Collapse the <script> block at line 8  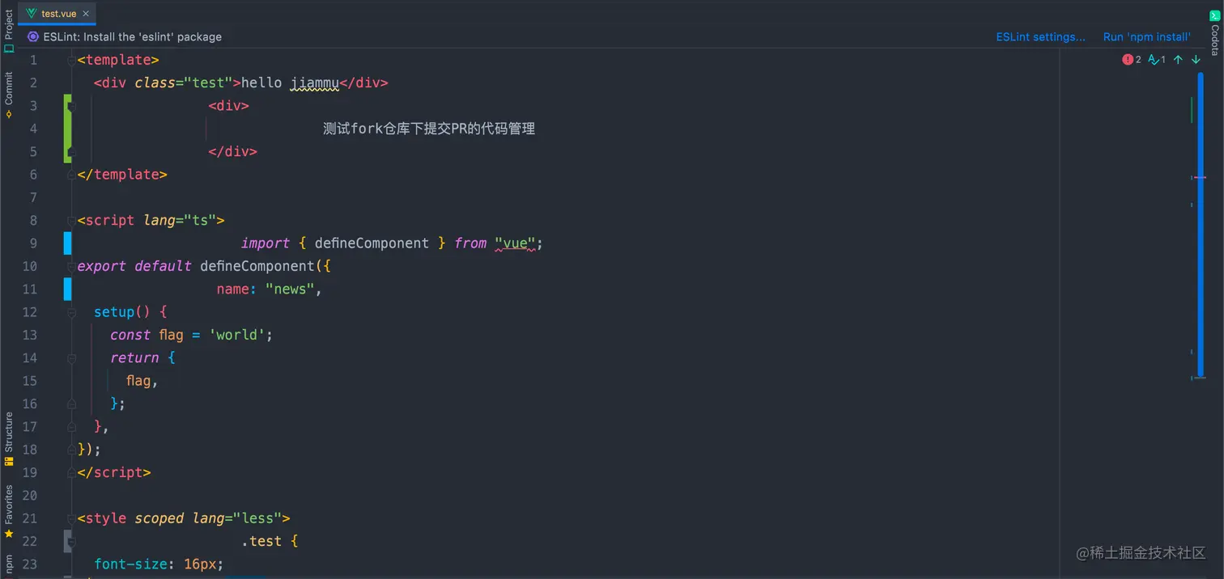tap(72, 220)
